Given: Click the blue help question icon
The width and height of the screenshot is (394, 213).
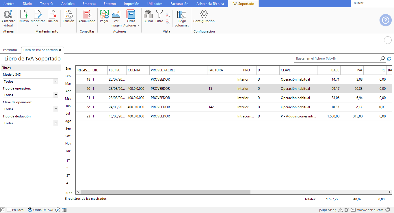Looking at the screenshot, I should point(386,20).
